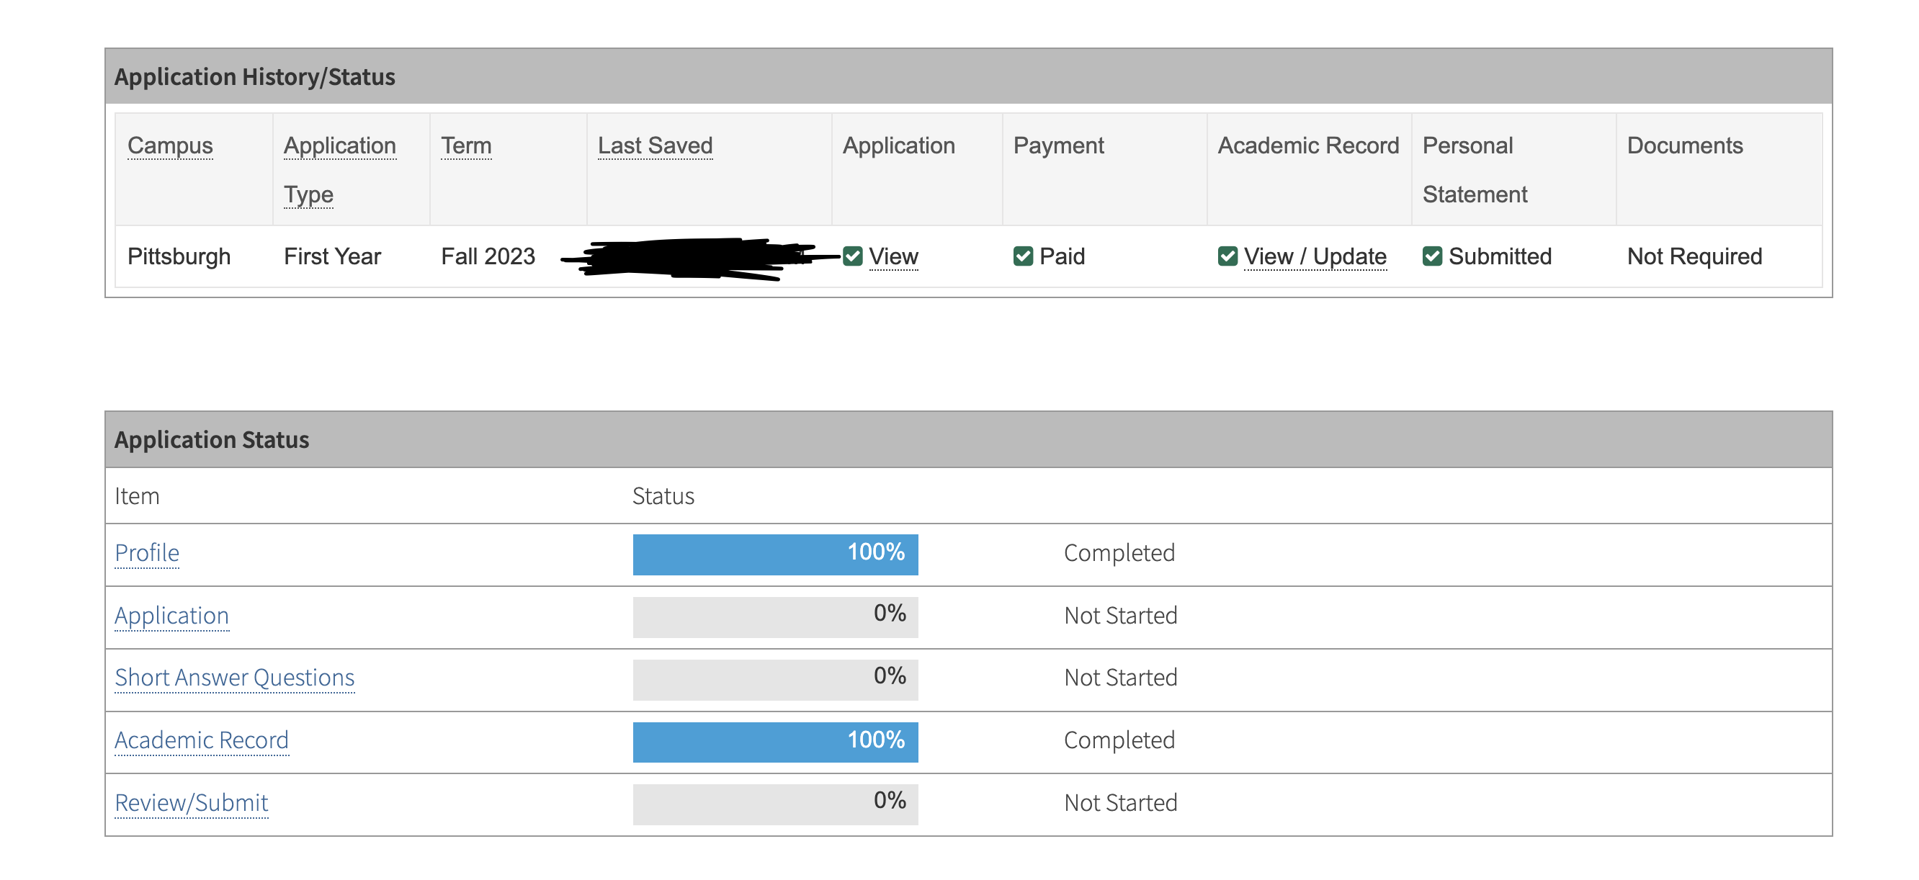The width and height of the screenshot is (1919, 880).
Task: Open the Short Answer Questions link
Action: 234,678
